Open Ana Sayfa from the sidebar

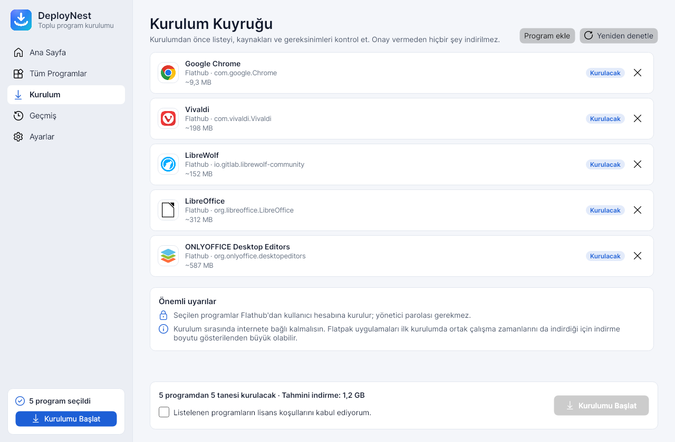pyautogui.click(x=66, y=53)
